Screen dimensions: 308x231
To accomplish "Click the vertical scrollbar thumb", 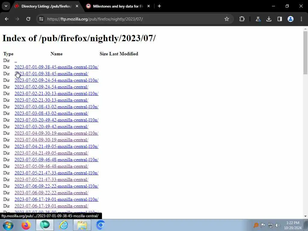I will click(305, 53).
